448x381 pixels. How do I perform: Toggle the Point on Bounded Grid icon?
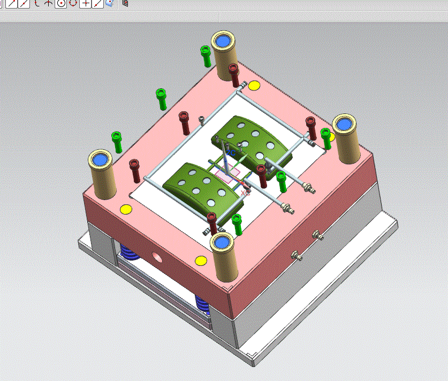tap(125, 3)
